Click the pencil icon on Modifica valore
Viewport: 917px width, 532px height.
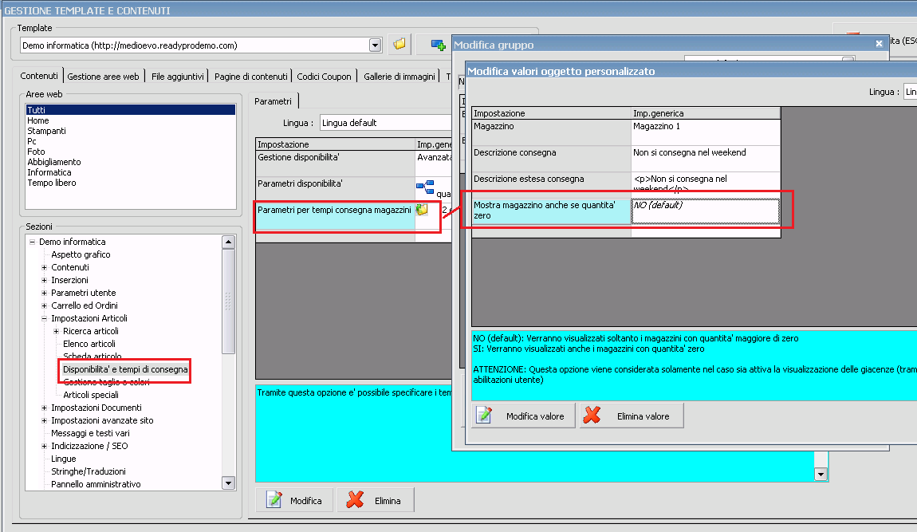[484, 416]
